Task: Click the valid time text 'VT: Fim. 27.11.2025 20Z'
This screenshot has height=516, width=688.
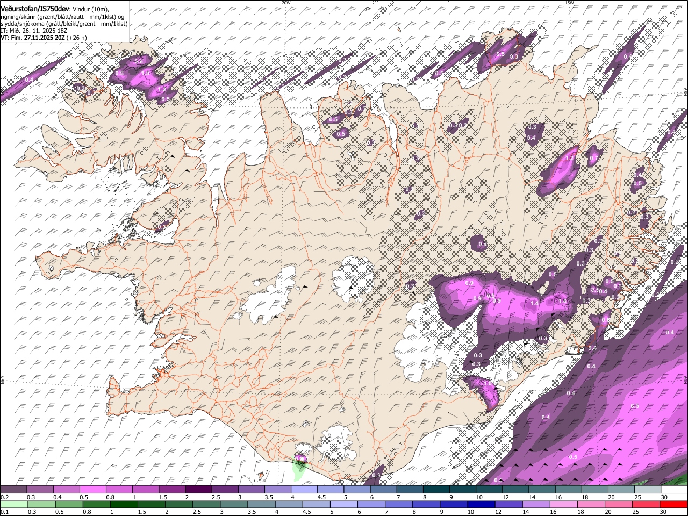Action: click(x=33, y=38)
